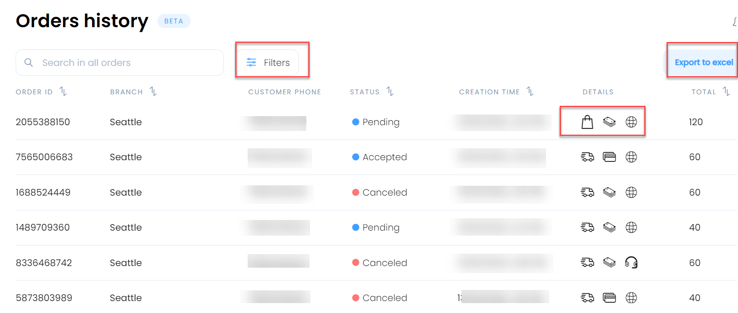Viewport: 738px width, 313px height.
Task: Focus the Search in all orders field
Action: point(120,63)
